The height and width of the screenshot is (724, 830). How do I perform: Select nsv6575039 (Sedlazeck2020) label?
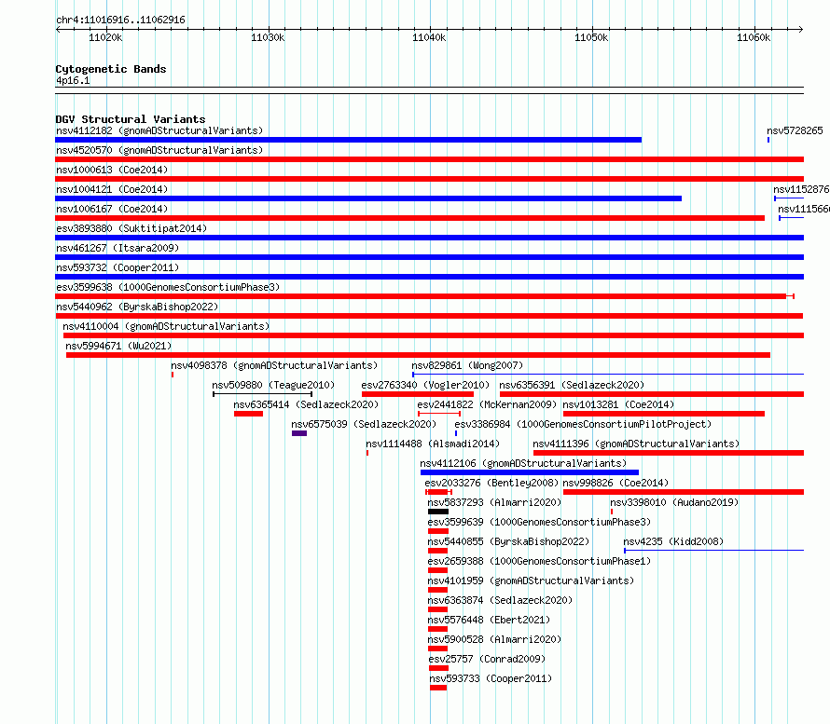click(x=364, y=424)
